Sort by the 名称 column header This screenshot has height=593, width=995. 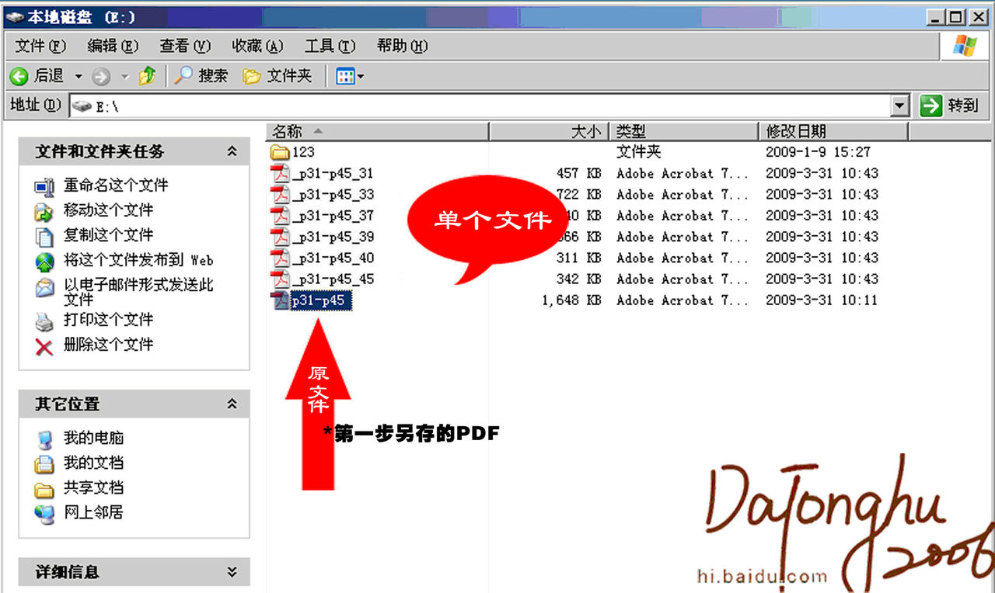pyautogui.click(x=377, y=132)
